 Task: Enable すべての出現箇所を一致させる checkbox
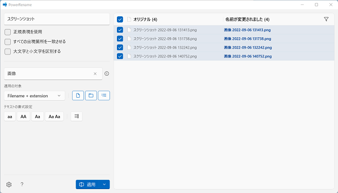(7, 42)
